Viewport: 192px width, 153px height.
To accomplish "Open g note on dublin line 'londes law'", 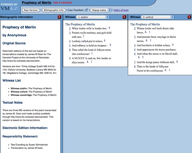I will tap(109, 28).
